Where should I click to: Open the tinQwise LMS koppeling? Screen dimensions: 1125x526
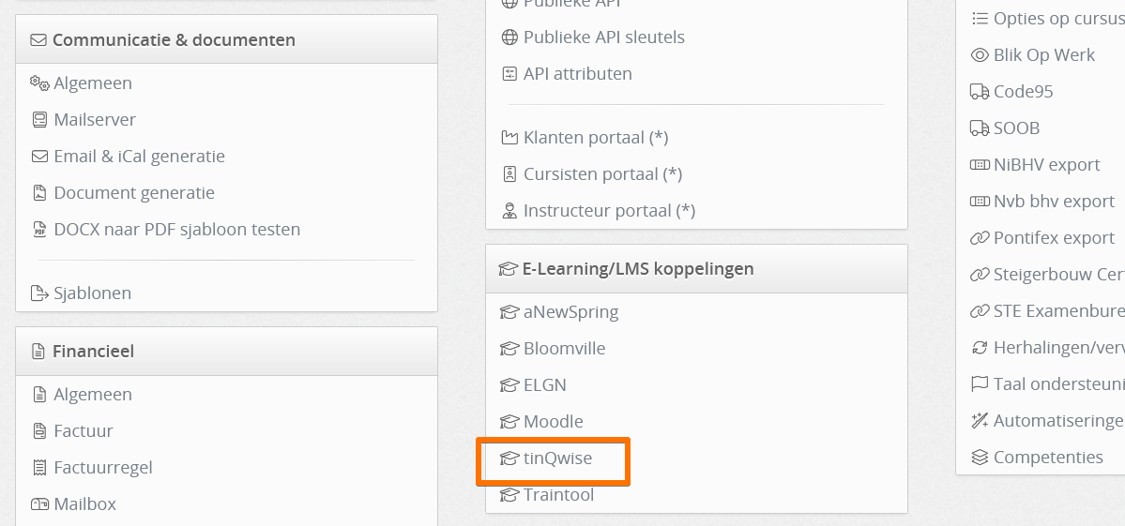(x=557, y=458)
